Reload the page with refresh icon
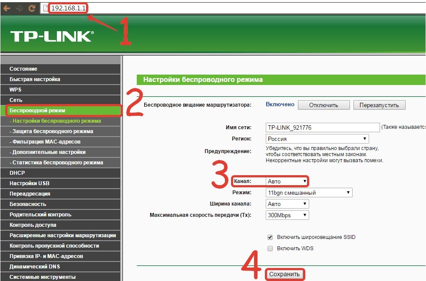Image resolution: width=426 pixels, height=281 pixels. [x=32, y=8]
